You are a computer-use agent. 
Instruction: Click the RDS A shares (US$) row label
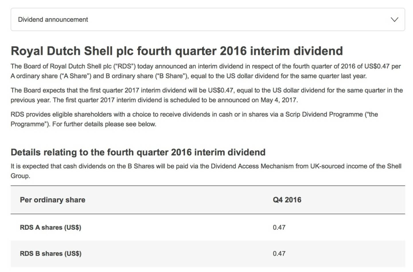click(x=50, y=227)
